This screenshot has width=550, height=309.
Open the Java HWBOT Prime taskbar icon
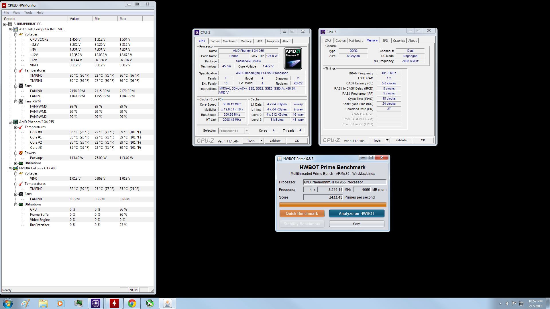168,303
